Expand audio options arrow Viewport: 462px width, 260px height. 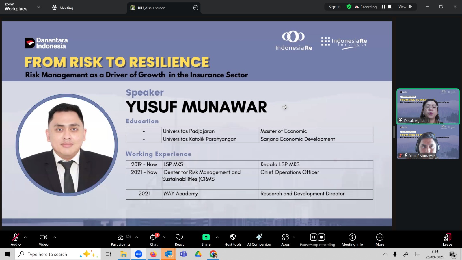pyautogui.click(x=25, y=237)
